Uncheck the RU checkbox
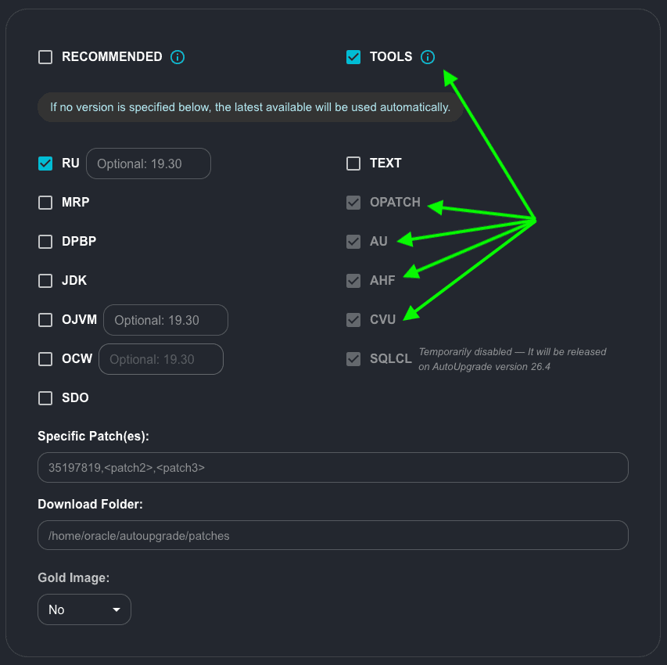Image resolution: width=667 pixels, height=665 pixels. 45,164
